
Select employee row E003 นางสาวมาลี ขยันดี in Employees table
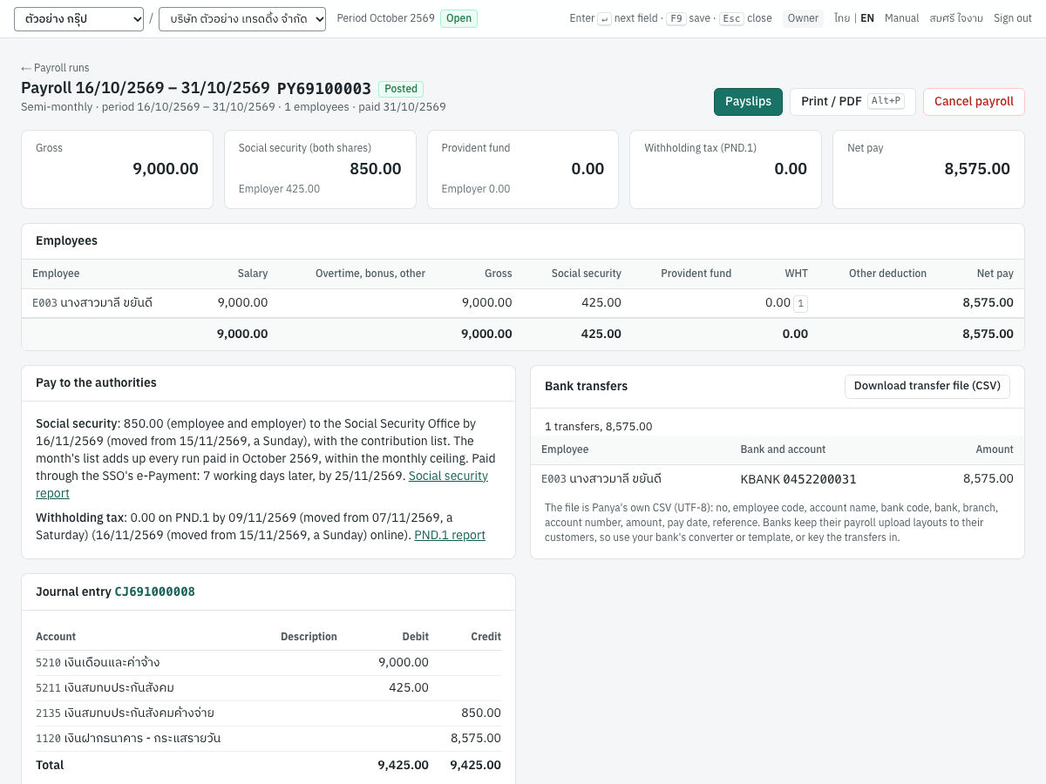pyautogui.click(x=523, y=303)
